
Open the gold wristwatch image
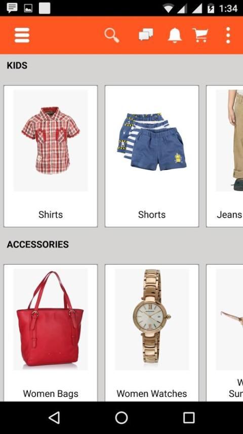pos(152,320)
